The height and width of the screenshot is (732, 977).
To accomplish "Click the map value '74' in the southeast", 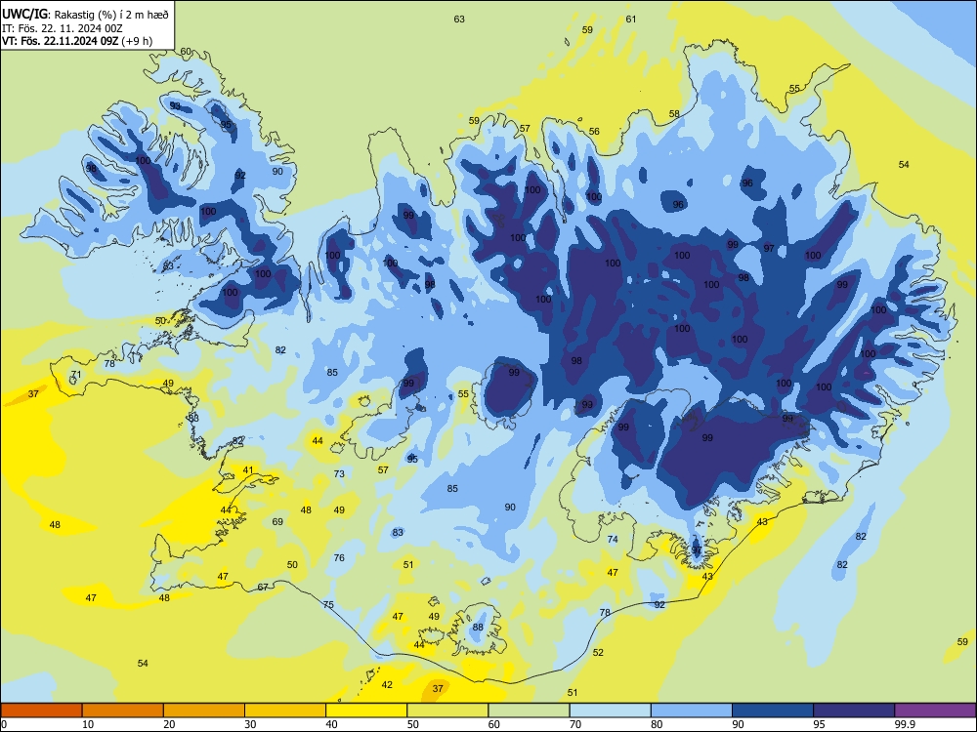I will point(613,539).
